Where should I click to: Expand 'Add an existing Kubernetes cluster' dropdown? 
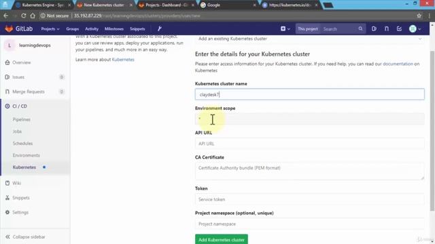(310, 39)
